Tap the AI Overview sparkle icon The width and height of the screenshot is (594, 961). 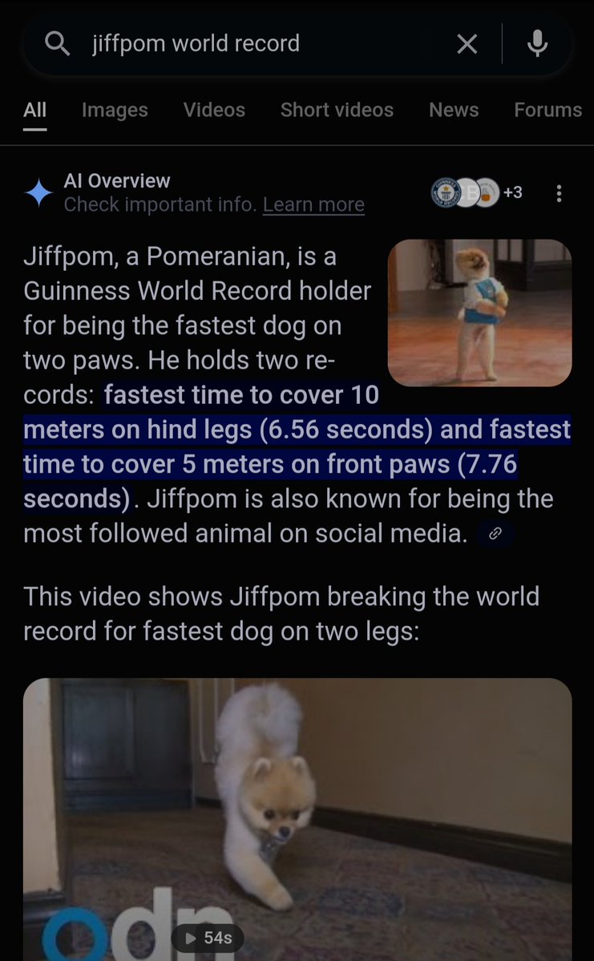tap(39, 193)
